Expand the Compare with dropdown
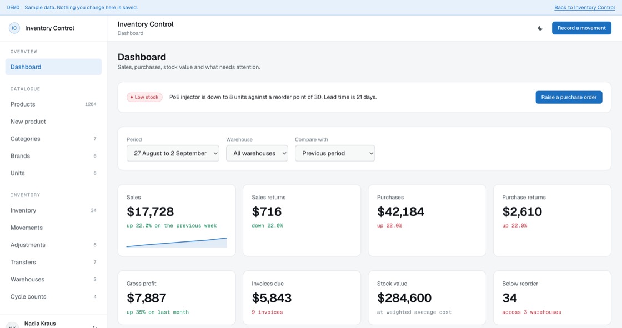622x328 pixels. pyautogui.click(x=335, y=153)
